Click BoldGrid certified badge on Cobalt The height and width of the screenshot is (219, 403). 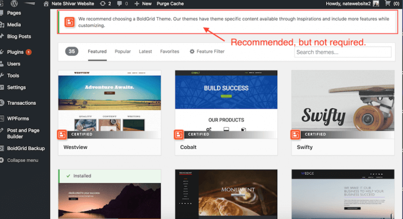click(x=179, y=135)
